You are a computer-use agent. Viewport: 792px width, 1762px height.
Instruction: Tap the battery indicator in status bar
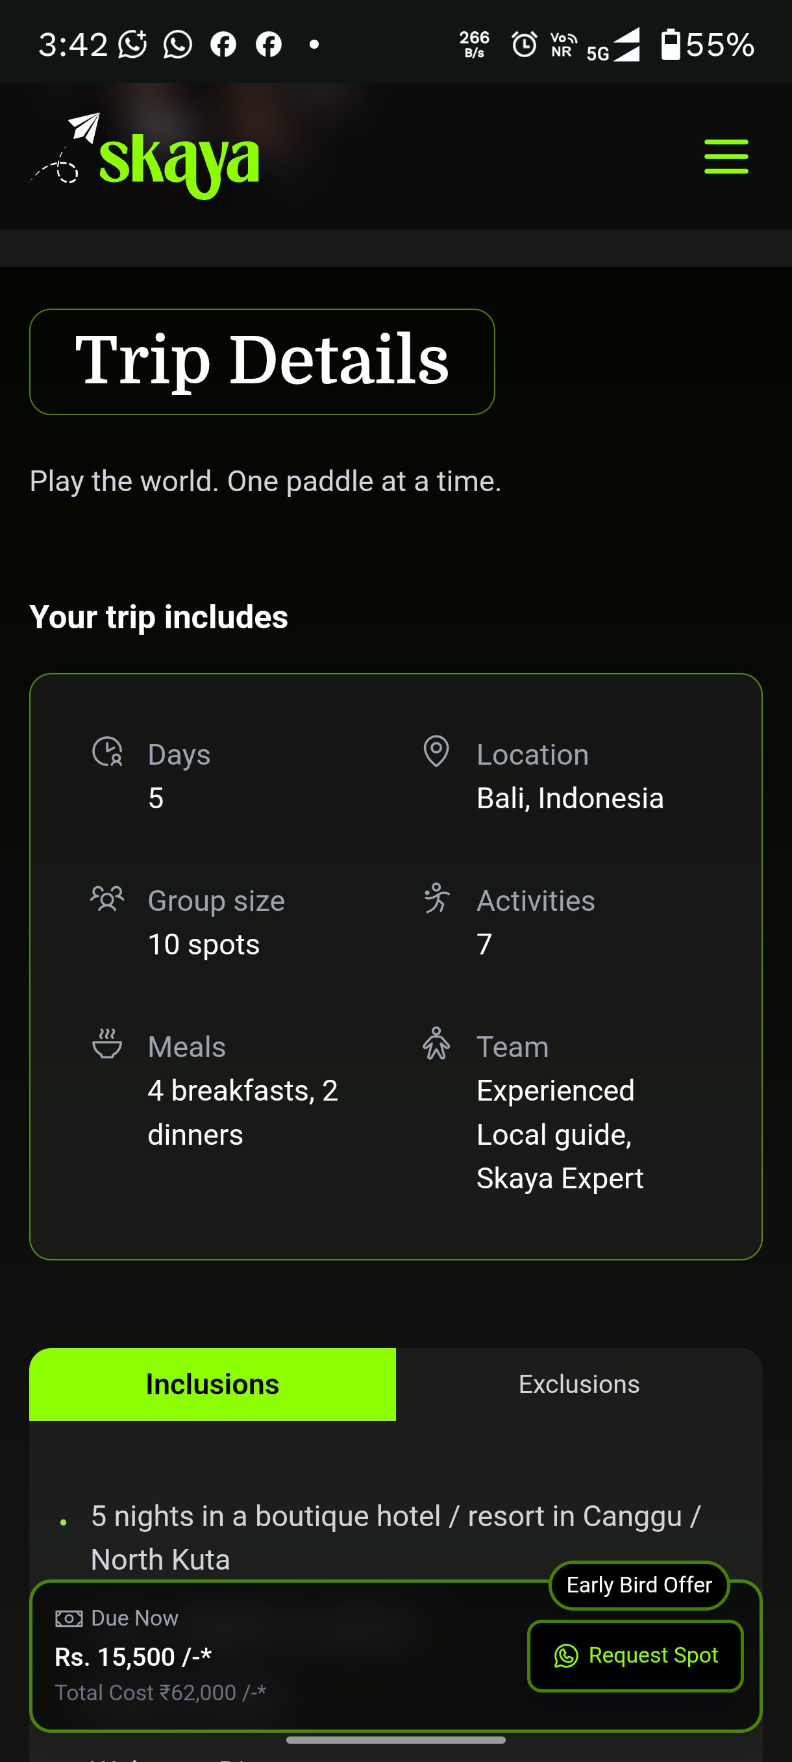(x=671, y=44)
